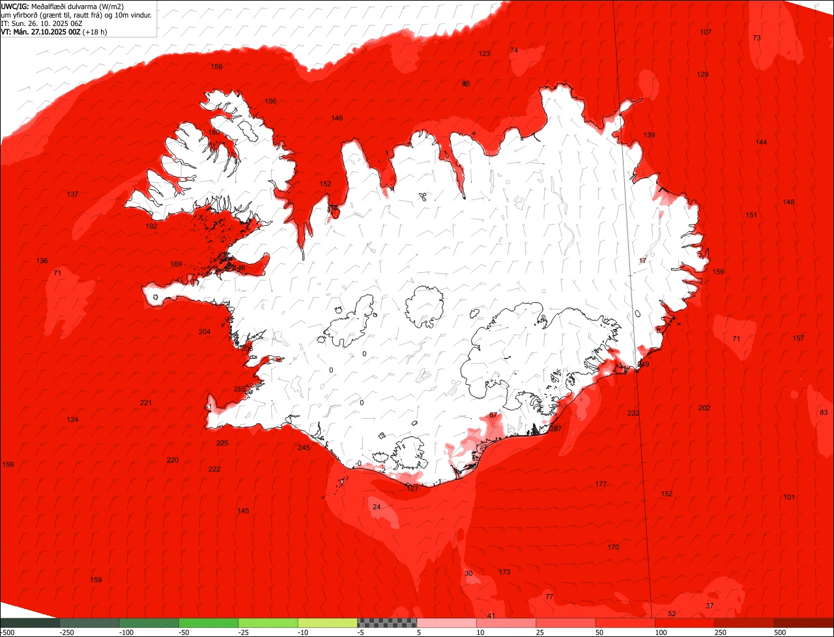This screenshot has height=637, width=834.
Task: Click the flux value 220 in the southwest
Action: point(172,460)
